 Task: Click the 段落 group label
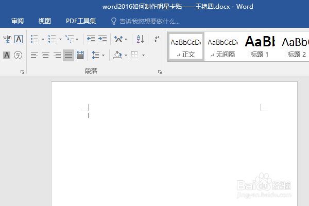click(91, 71)
